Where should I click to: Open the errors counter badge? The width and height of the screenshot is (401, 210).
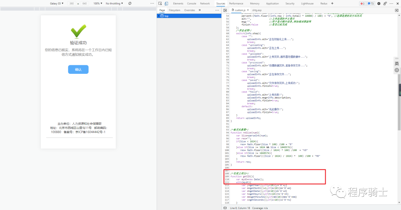[362, 3]
